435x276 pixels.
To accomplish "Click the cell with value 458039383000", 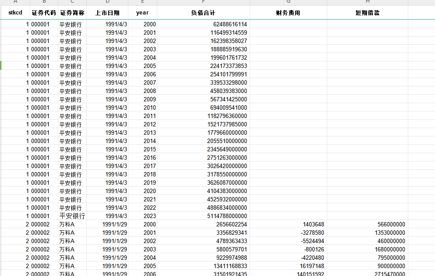I will [x=203, y=91].
